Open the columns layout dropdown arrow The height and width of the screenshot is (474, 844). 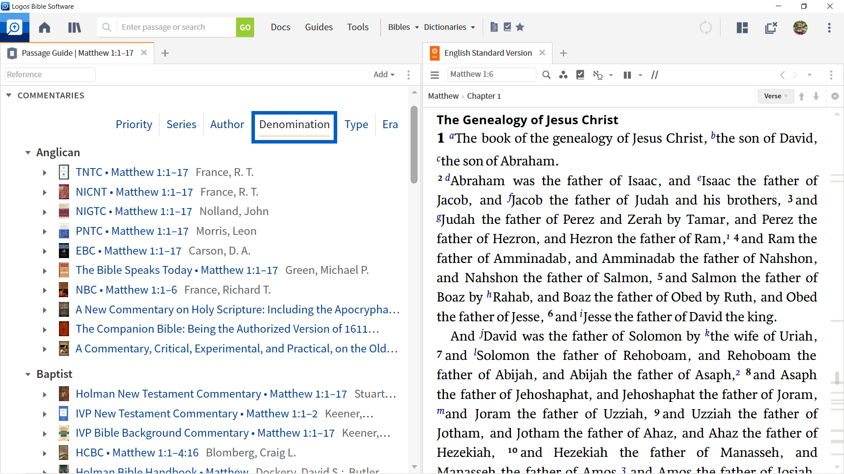point(640,75)
